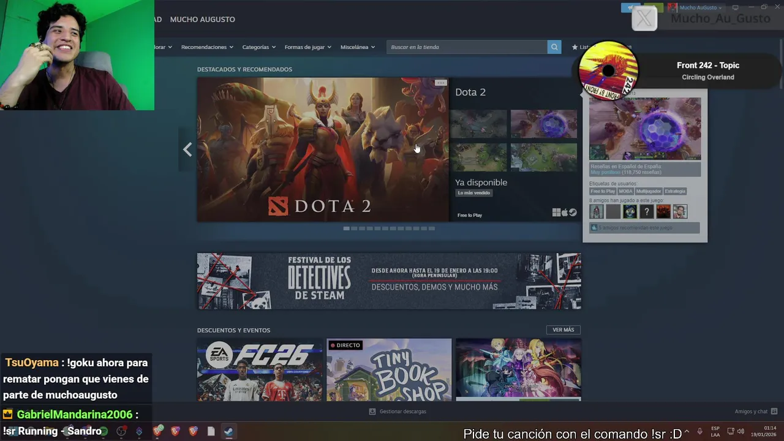Show hidden system tray icons chevron
The image size is (784, 441).
687,431
